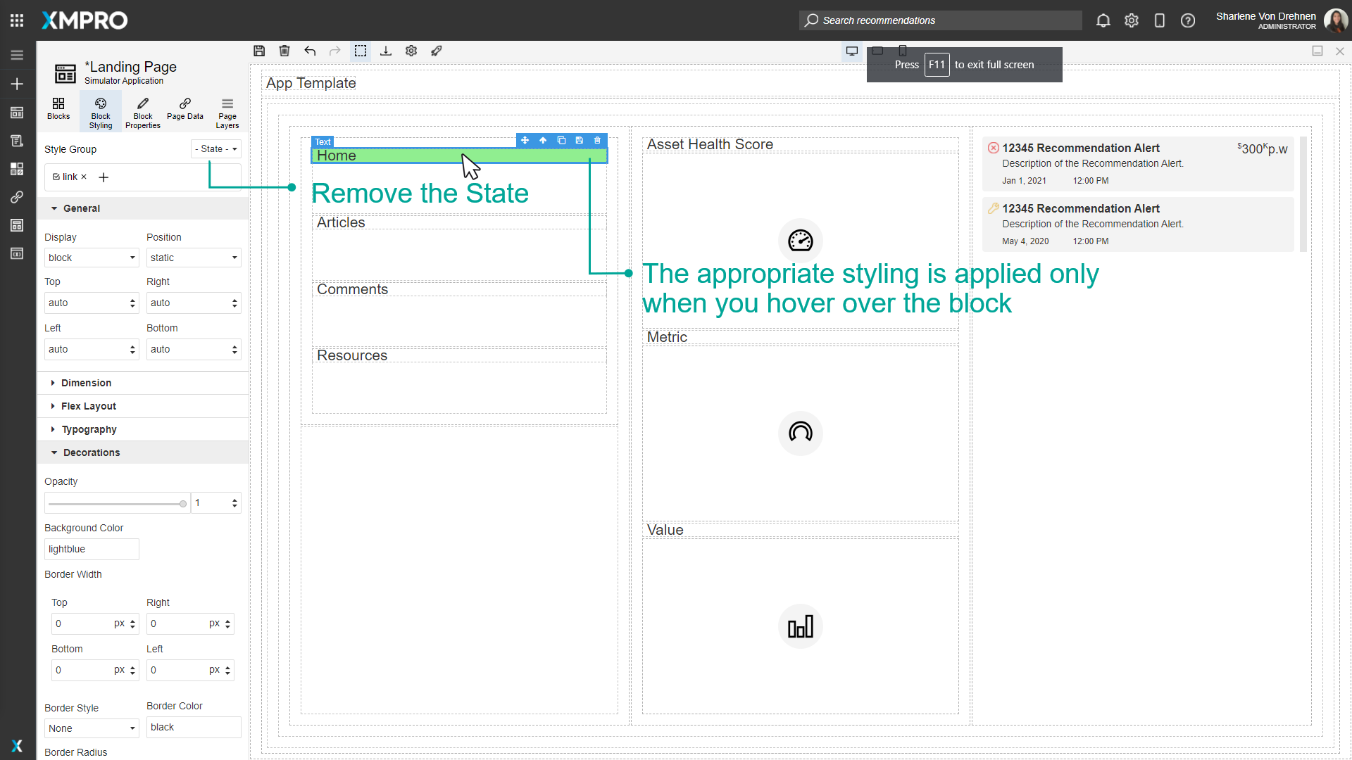The height and width of the screenshot is (760, 1352).
Task: Open the notifications bell in the top bar
Action: (1103, 20)
